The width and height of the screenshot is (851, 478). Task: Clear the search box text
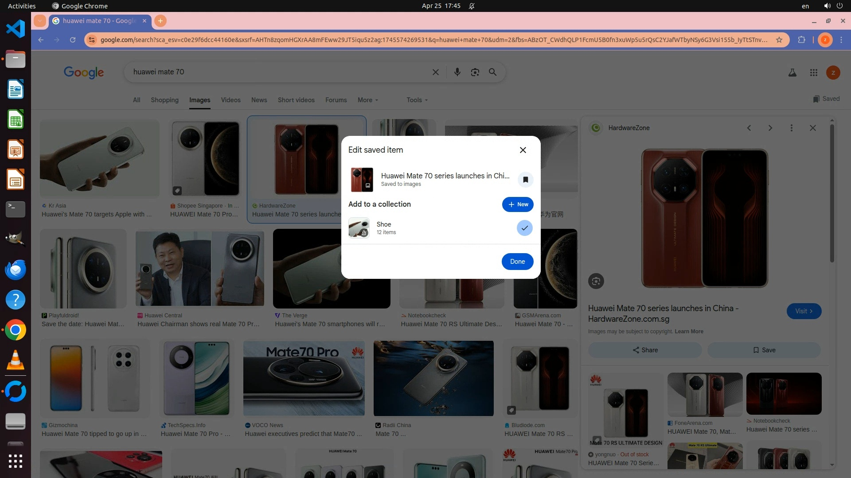[x=435, y=72]
